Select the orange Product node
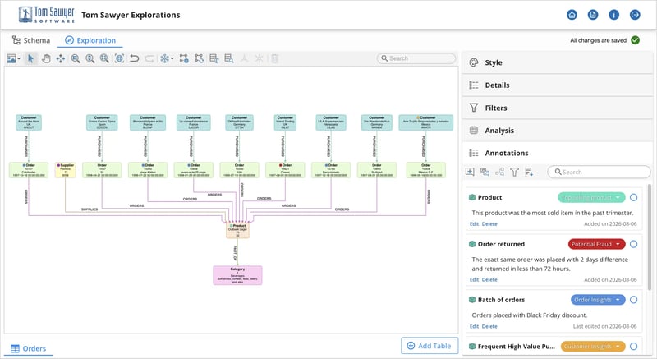657x359 pixels. click(x=237, y=230)
